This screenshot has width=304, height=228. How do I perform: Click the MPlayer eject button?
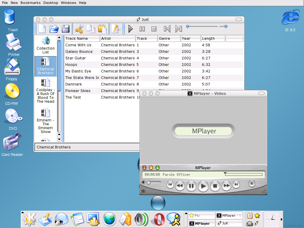click(252, 183)
